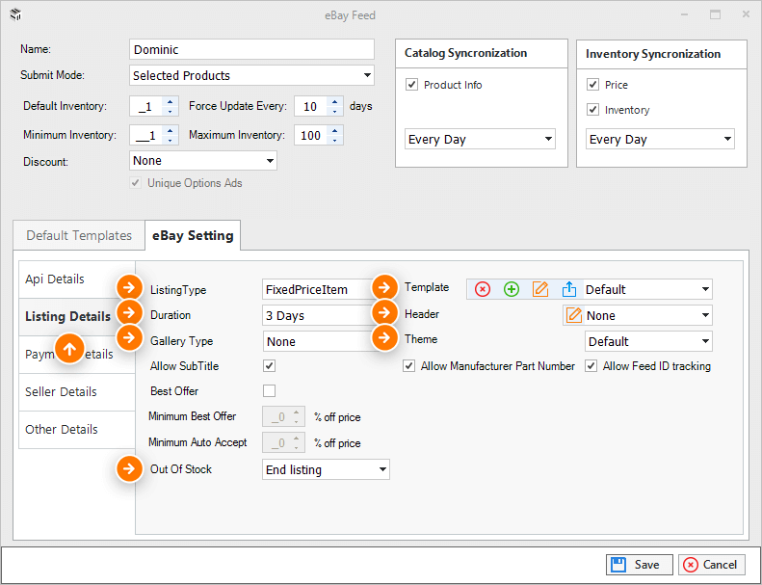
Task: Open the Submit Mode dropdown
Action: click(x=251, y=75)
